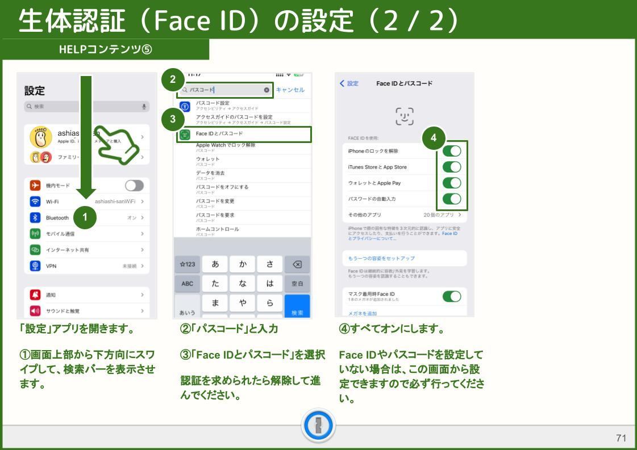Select アクセスガイドのパスコードを設定 result
Screen dimensions: 637x450
pos(244,119)
